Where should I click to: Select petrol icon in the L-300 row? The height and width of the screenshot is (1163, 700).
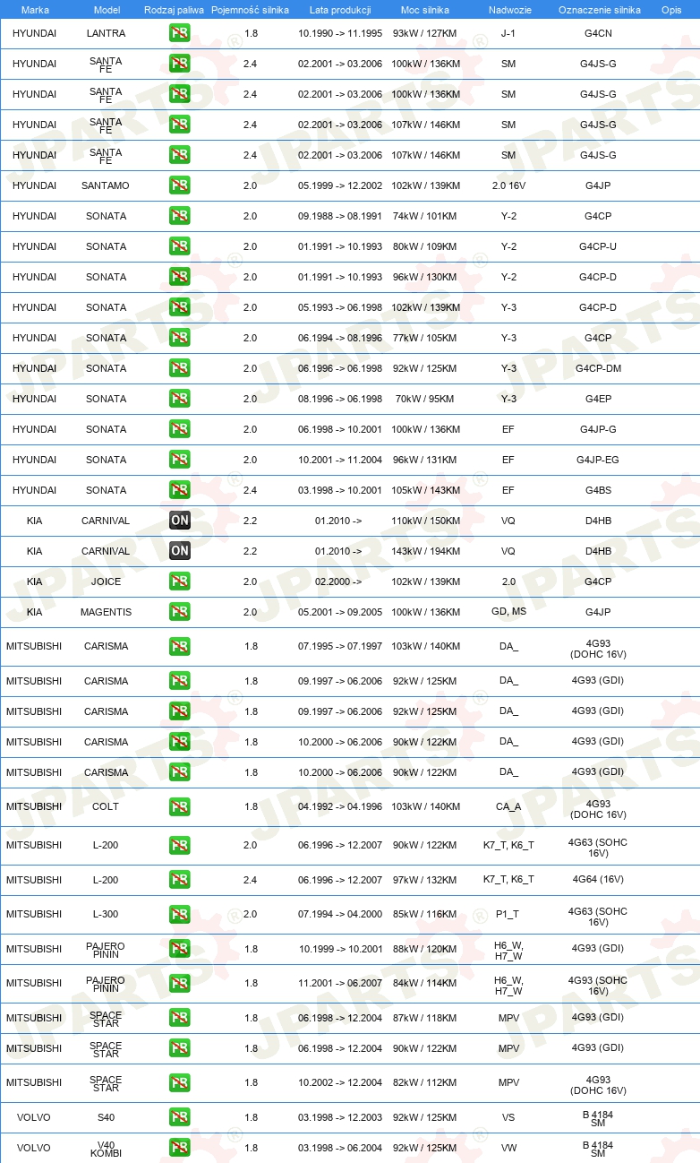[x=179, y=914]
